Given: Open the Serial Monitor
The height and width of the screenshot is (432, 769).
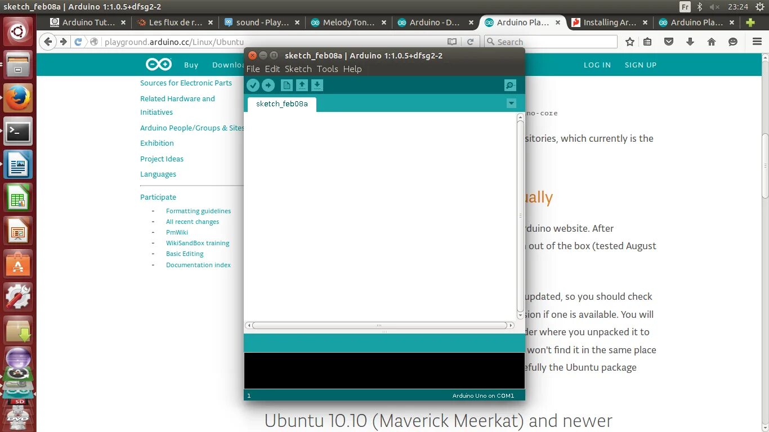Looking at the screenshot, I should point(509,85).
